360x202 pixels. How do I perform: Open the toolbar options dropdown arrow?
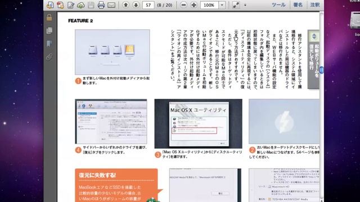pos(245,5)
